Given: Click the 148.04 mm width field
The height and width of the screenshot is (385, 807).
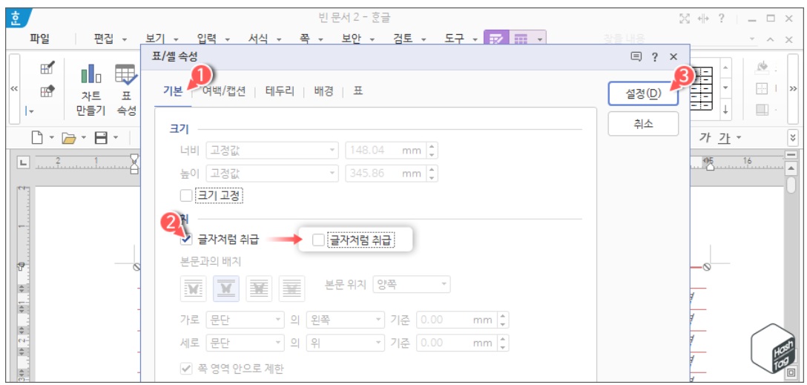Looking at the screenshot, I should coord(386,151).
